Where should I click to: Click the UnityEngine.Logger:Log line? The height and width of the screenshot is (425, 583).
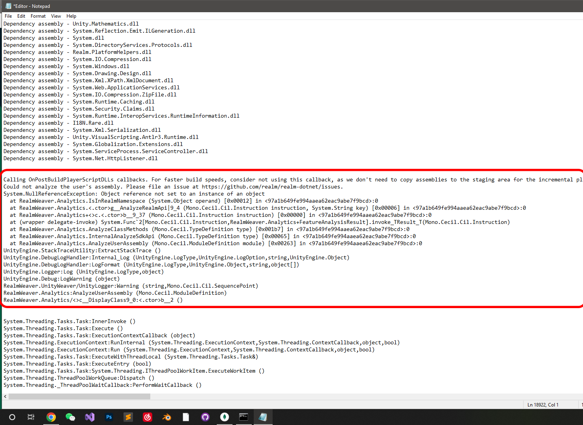pos(84,272)
